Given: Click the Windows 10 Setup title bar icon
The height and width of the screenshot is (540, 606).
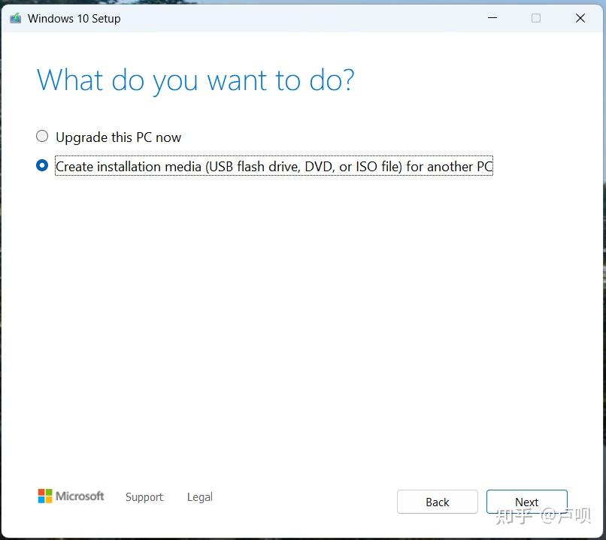Looking at the screenshot, I should pyautogui.click(x=16, y=18).
